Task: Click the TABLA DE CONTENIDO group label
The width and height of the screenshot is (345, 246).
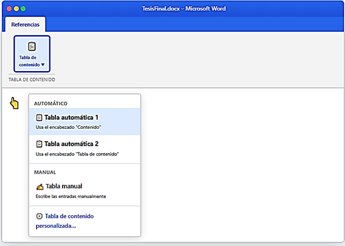Action: pos(32,80)
